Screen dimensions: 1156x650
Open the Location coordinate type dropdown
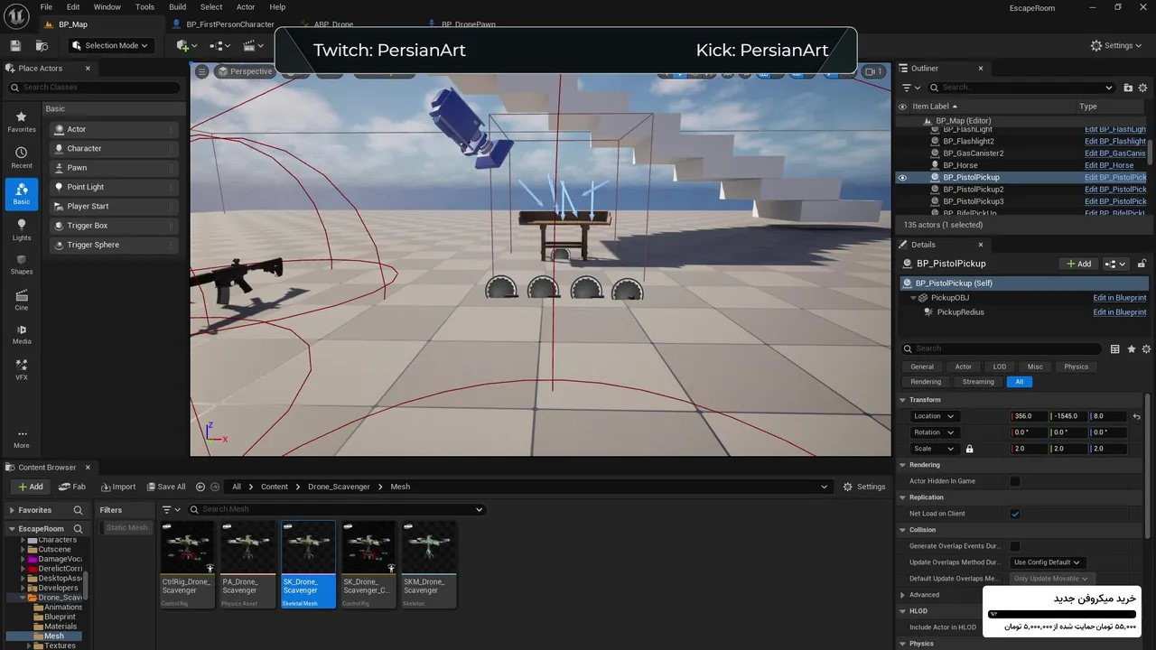click(x=934, y=416)
